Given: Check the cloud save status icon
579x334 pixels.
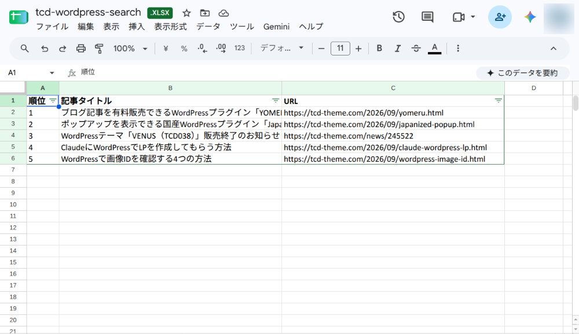Looking at the screenshot, I should [223, 13].
